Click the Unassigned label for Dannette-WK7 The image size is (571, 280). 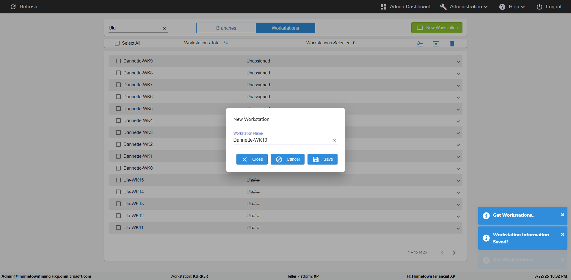pos(258,85)
